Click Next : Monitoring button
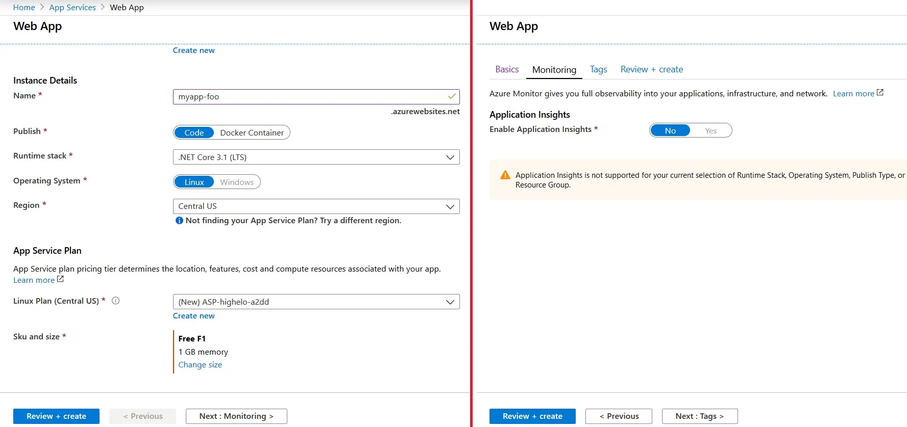 pos(236,416)
